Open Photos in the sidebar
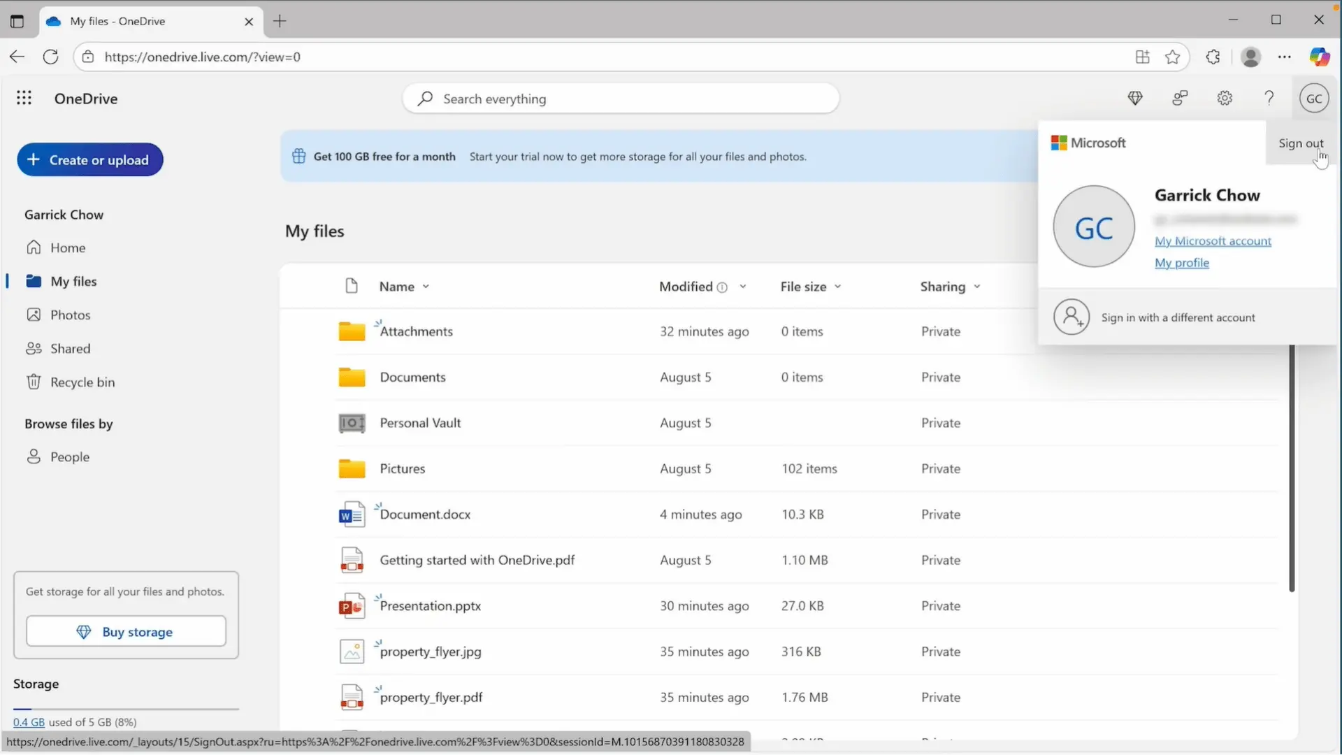1342x755 pixels. [x=70, y=315]
